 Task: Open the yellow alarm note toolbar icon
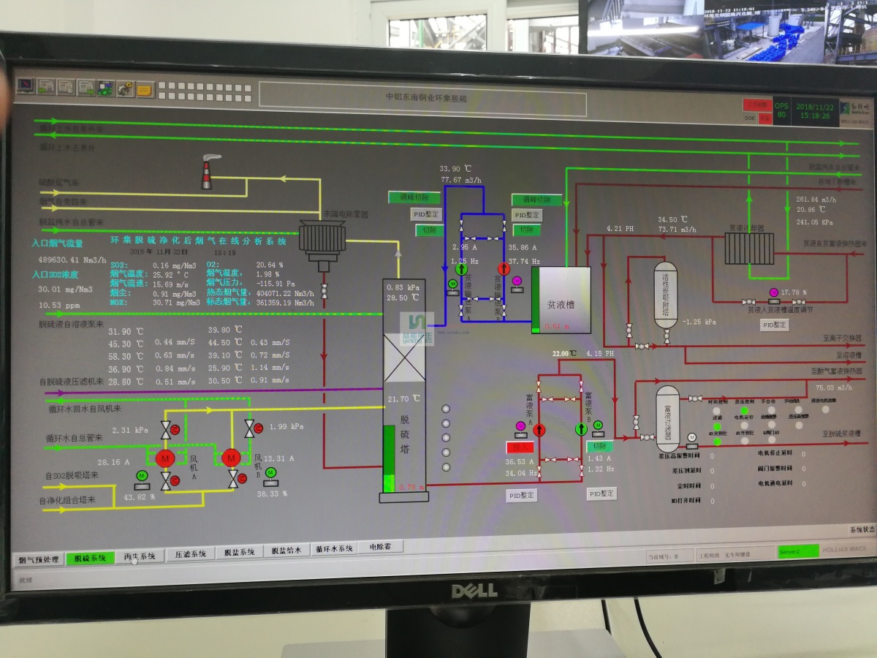[x=145, y=90]
